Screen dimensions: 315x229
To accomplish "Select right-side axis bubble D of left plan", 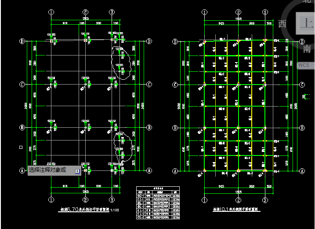I will (149, 41).
